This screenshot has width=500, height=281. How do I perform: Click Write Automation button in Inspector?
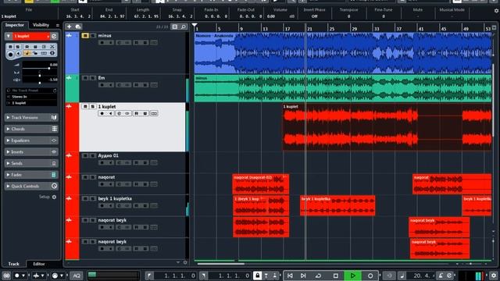[x=35, y=47]
